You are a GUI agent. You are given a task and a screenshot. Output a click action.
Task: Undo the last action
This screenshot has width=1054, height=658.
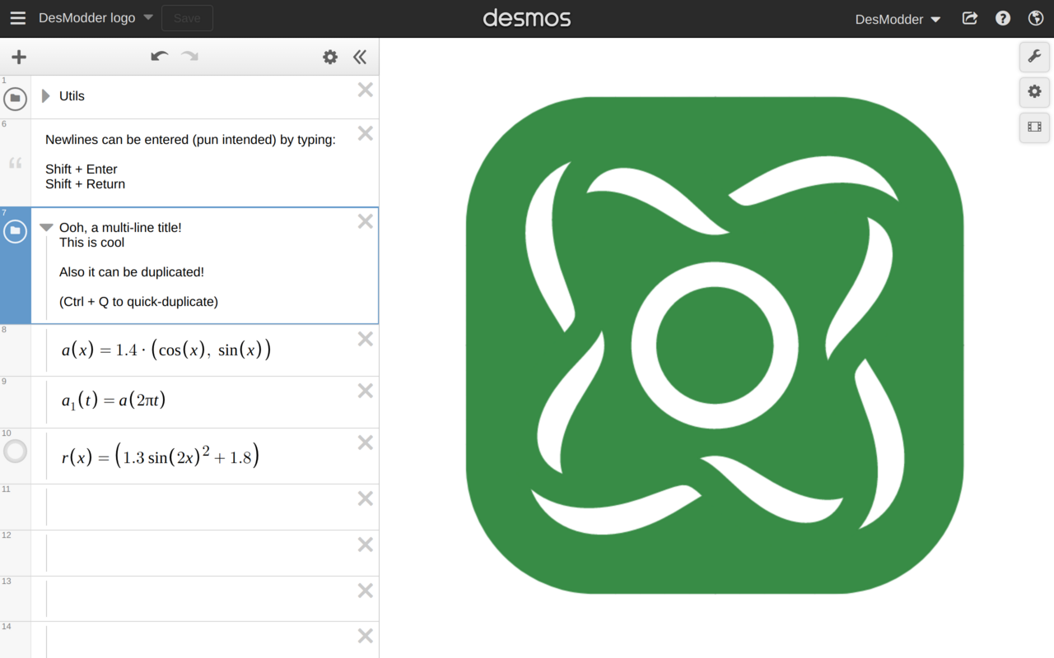click(x=160, y=57)
